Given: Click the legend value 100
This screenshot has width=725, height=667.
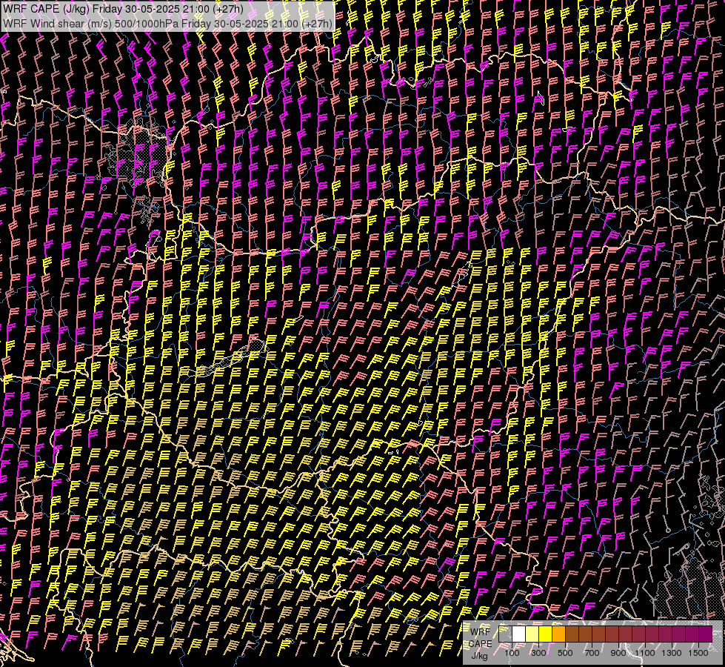Looking at the screenshot, I should pos(512,653).
